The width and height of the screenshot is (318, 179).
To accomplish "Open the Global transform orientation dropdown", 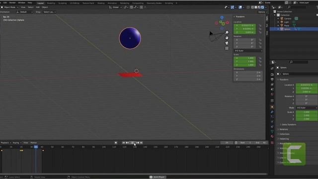I will (115, 7).
